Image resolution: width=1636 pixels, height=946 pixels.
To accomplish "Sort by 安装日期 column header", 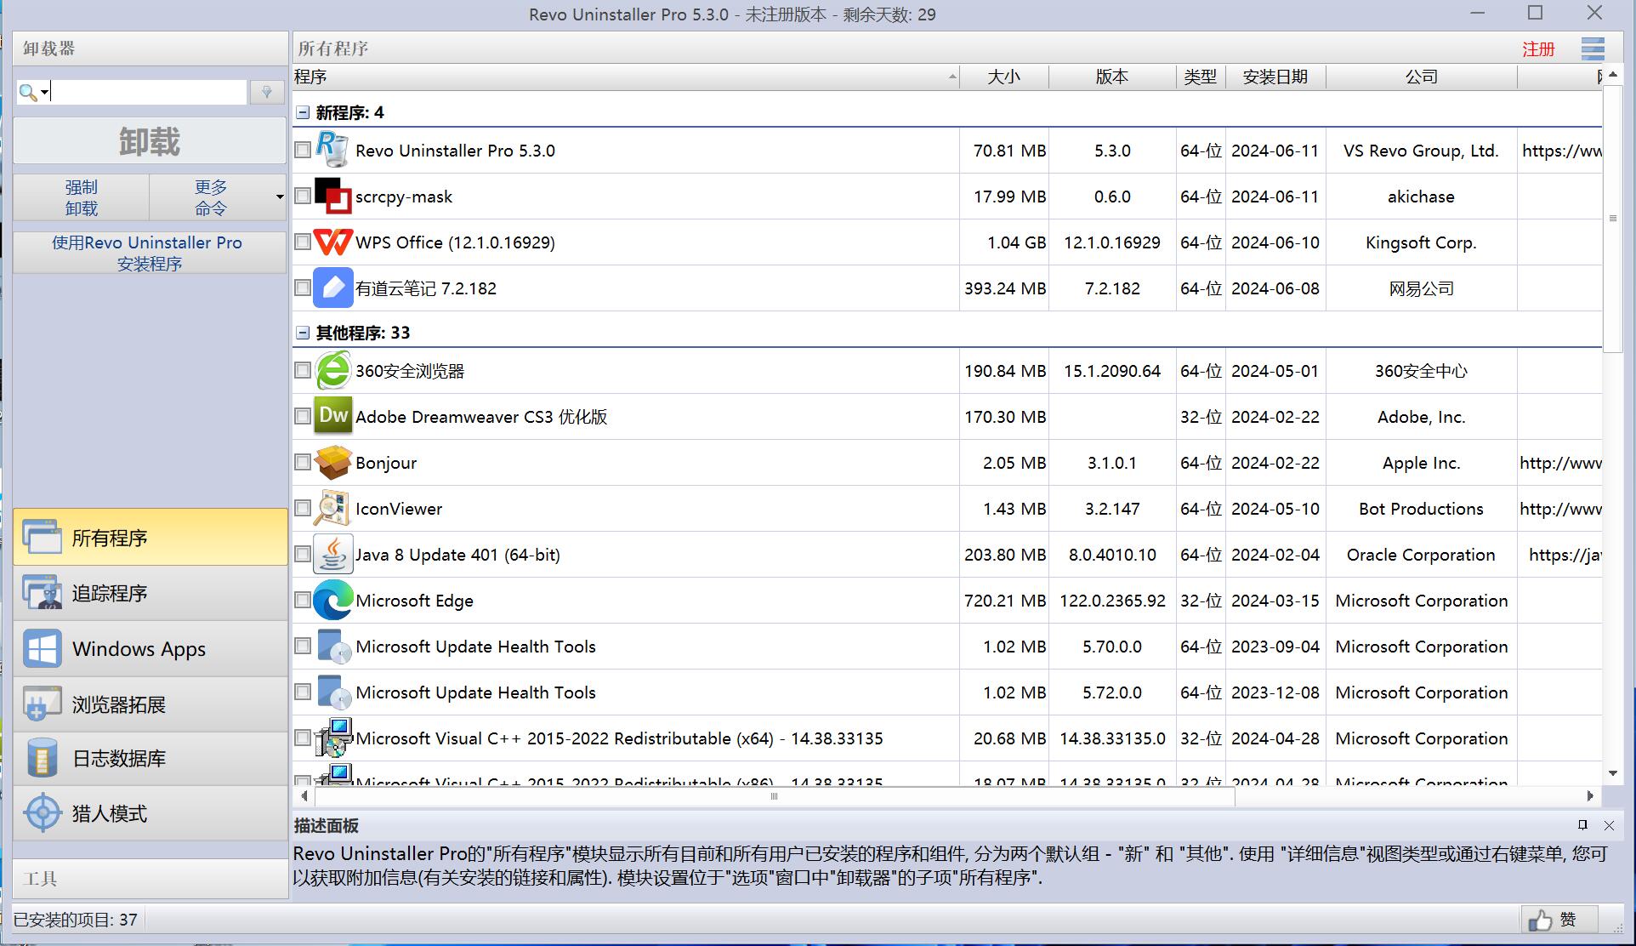I will pyautogui.click(x=1275, y=77).
